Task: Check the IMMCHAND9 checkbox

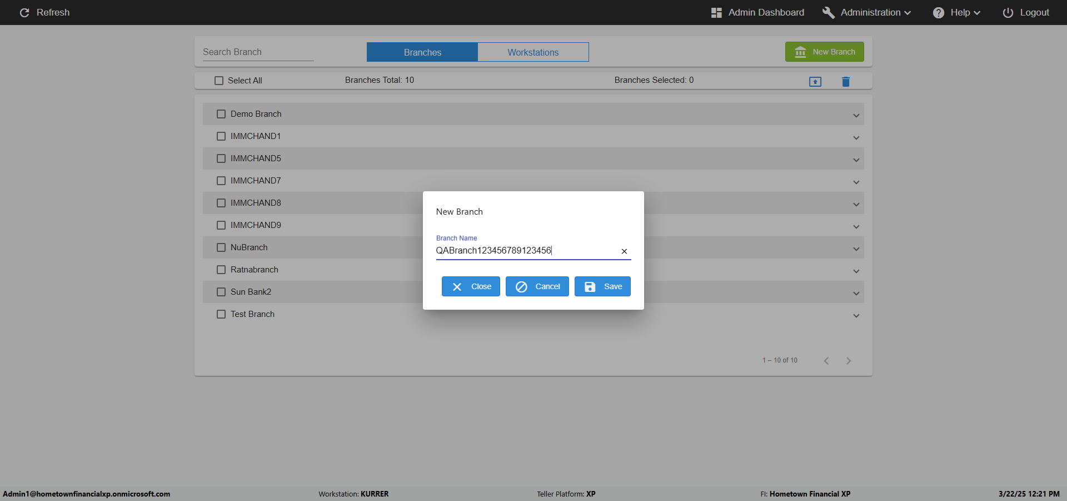Action: point(221,225)
